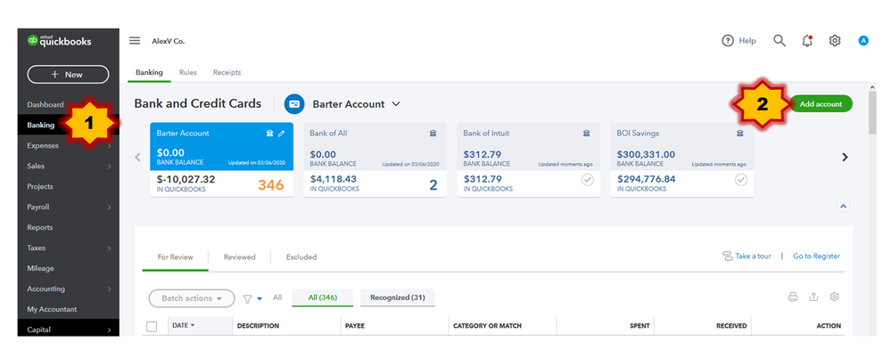Switch to the Rules tab
891x358 pixels.
click(188, 73)
